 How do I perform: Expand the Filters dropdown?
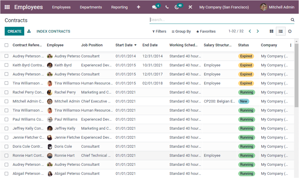[159, 31]
